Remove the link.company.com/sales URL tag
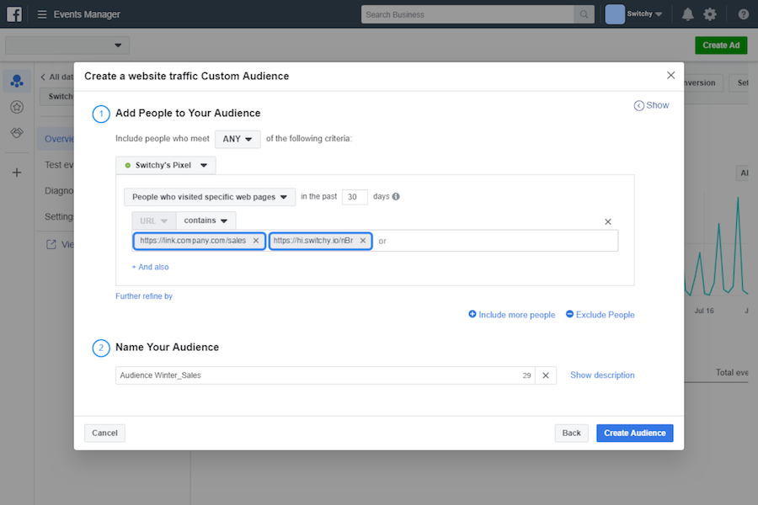This screenshot has height=505, width=758. 256,241
